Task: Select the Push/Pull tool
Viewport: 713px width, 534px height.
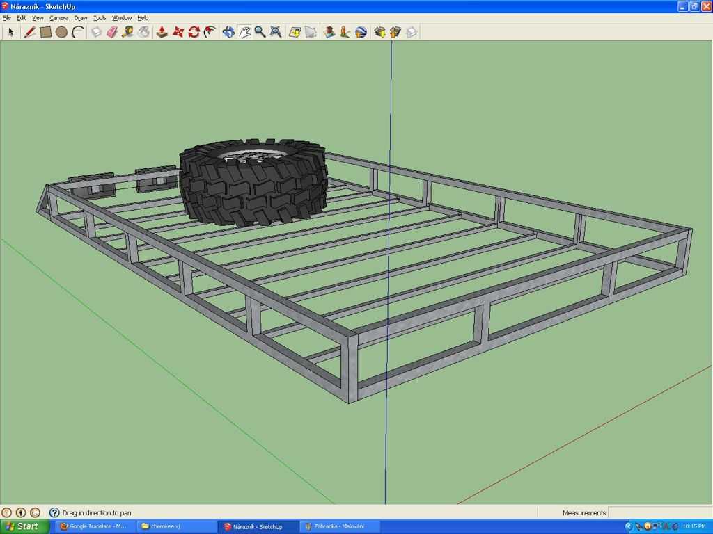Action: (162, 32)
